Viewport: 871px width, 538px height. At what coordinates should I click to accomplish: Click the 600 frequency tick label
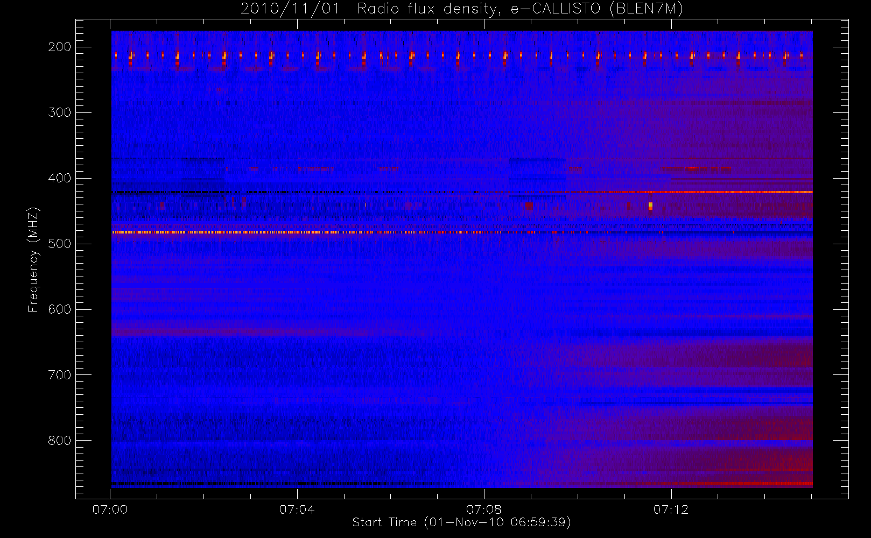(60, 309)
